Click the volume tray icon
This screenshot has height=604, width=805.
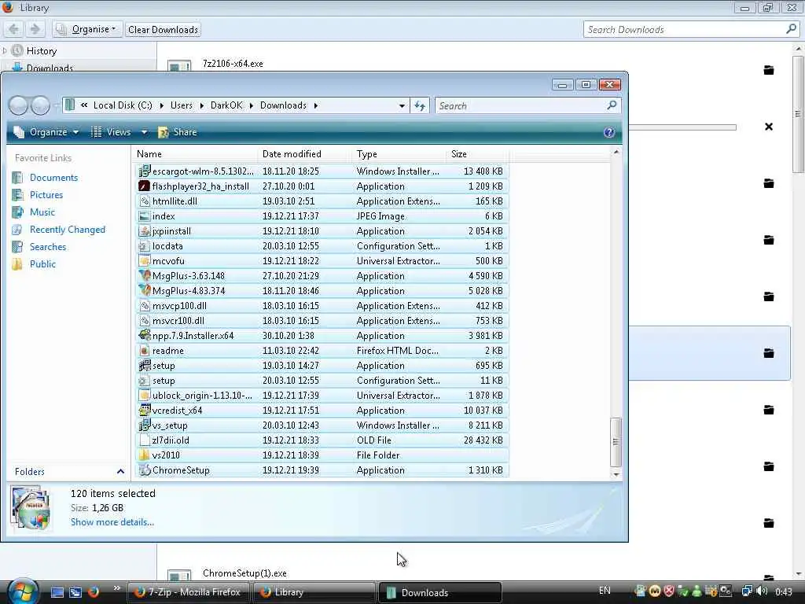(x=762, y=591)
